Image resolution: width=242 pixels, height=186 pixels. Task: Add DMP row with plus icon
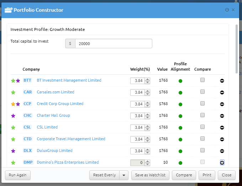click(x=222, y=163)
